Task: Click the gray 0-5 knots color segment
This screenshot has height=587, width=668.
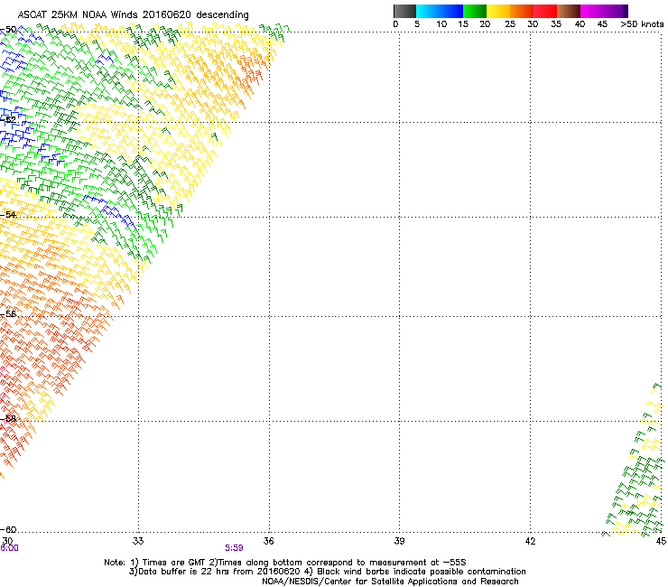Action: (404, 11)
